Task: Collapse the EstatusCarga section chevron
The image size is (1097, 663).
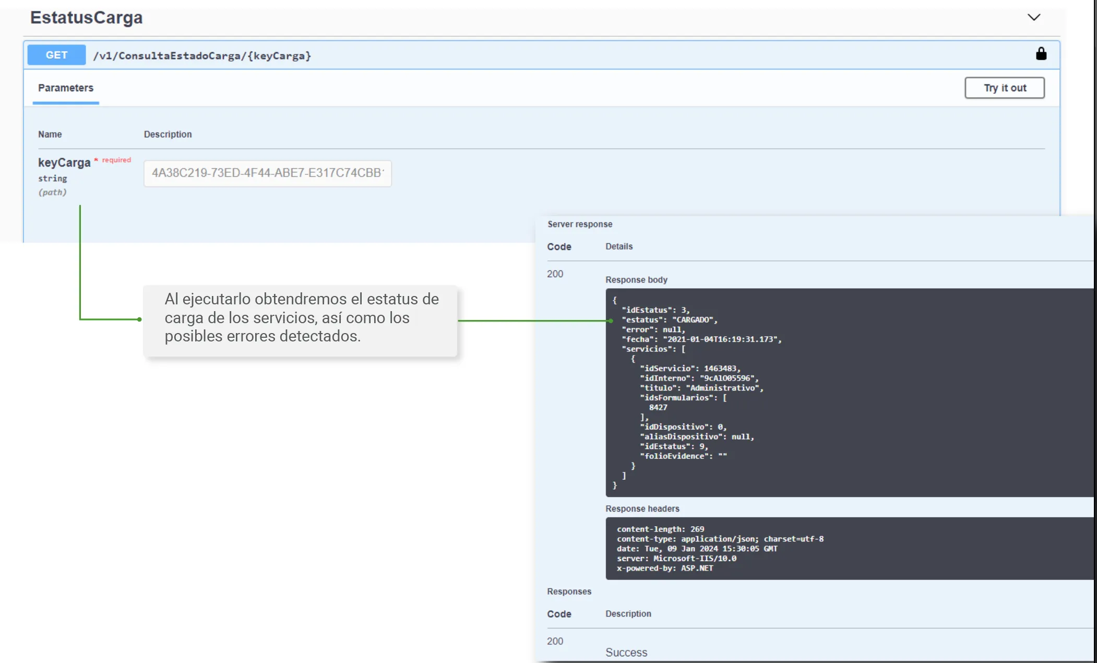Action: click(x=1033, y=17)
